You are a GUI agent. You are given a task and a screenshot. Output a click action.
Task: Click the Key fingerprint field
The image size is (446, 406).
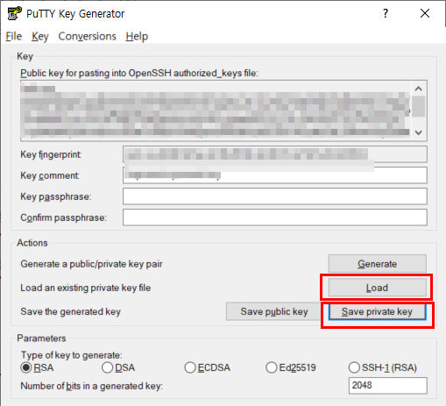275,154
